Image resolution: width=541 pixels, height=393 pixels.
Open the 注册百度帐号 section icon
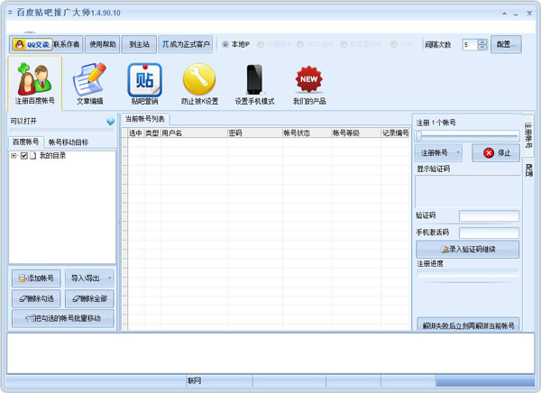coord(35,83)
